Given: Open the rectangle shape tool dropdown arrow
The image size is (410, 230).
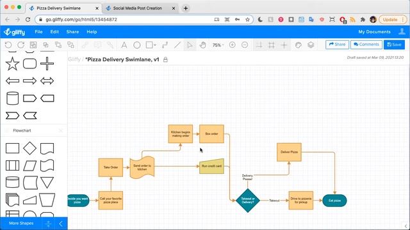Looking at the screenshot, I should pyautogui.click(x=155, y=45).
